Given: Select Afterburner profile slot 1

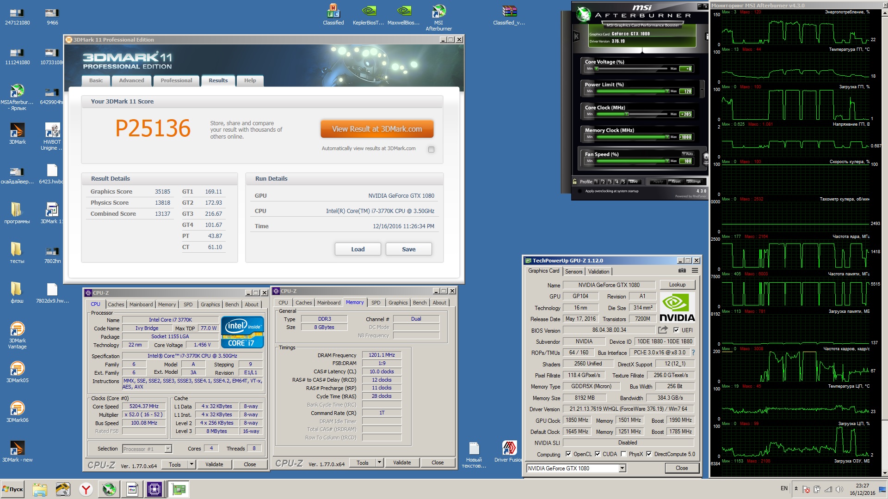Looking at the screenshot, I should [597, 182].
